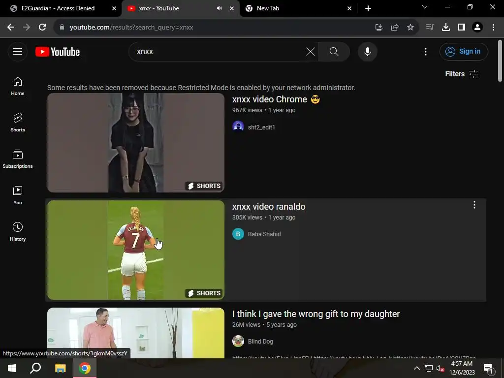Open the thumbnail of man in pink shirt
Screen dimensions: 504x378
click(136, 333)
